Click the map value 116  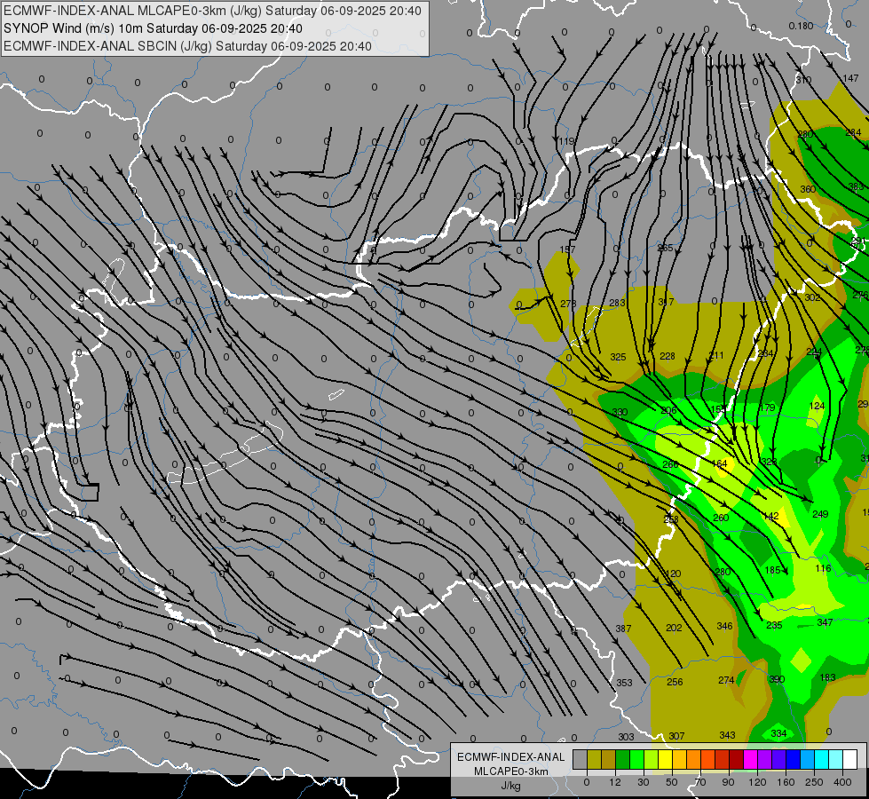point(823,568)
